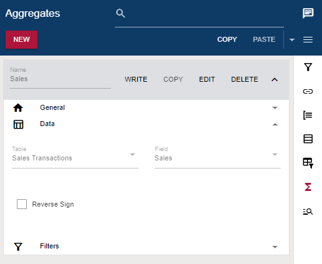The image size is (322, 264).
Task: Expand the General section
Action: click(x=146, y=108)
